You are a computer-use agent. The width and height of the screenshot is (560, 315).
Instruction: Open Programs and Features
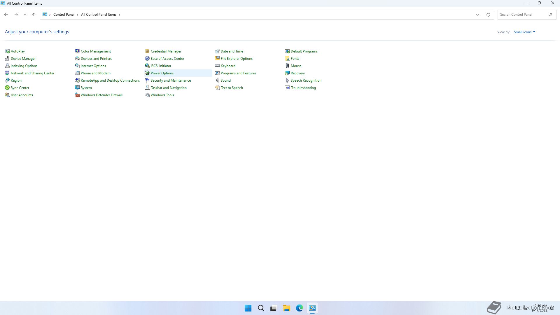click(238, 73)
